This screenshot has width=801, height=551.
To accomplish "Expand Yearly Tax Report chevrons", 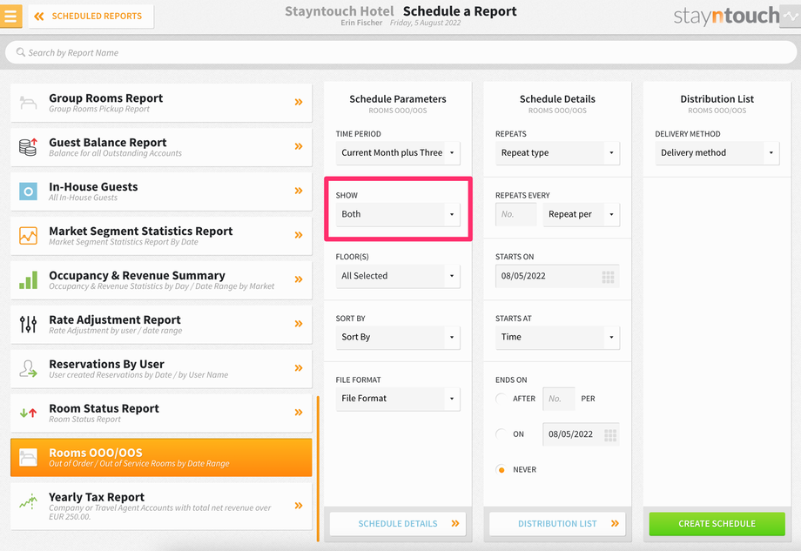I will tap(299, 506).
